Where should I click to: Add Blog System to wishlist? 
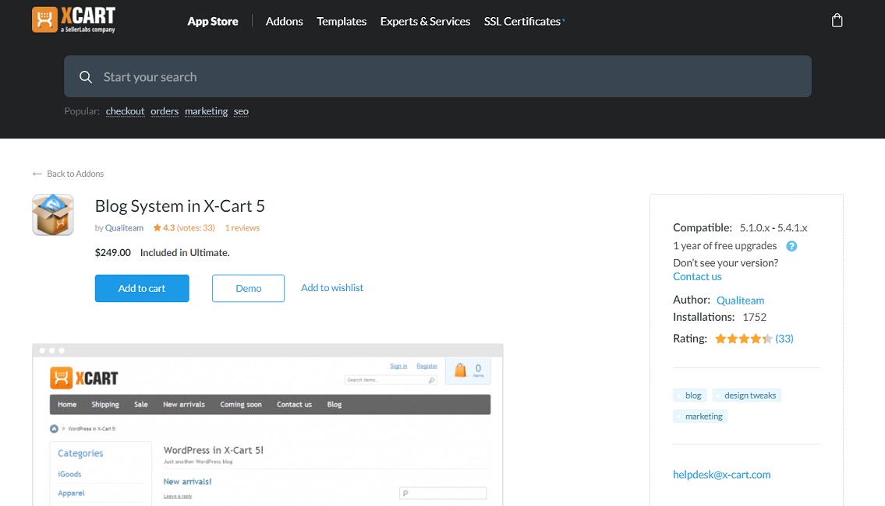[x=331, y=287]
